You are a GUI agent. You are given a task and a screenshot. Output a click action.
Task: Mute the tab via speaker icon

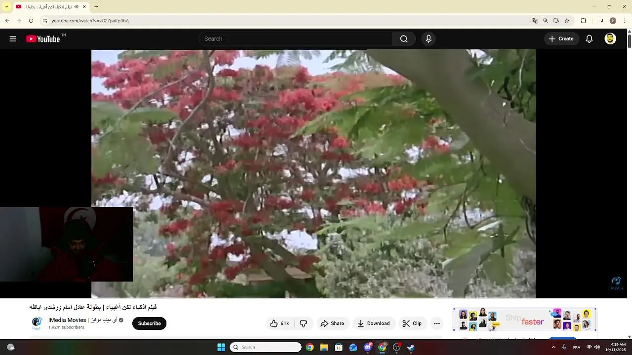76,7
